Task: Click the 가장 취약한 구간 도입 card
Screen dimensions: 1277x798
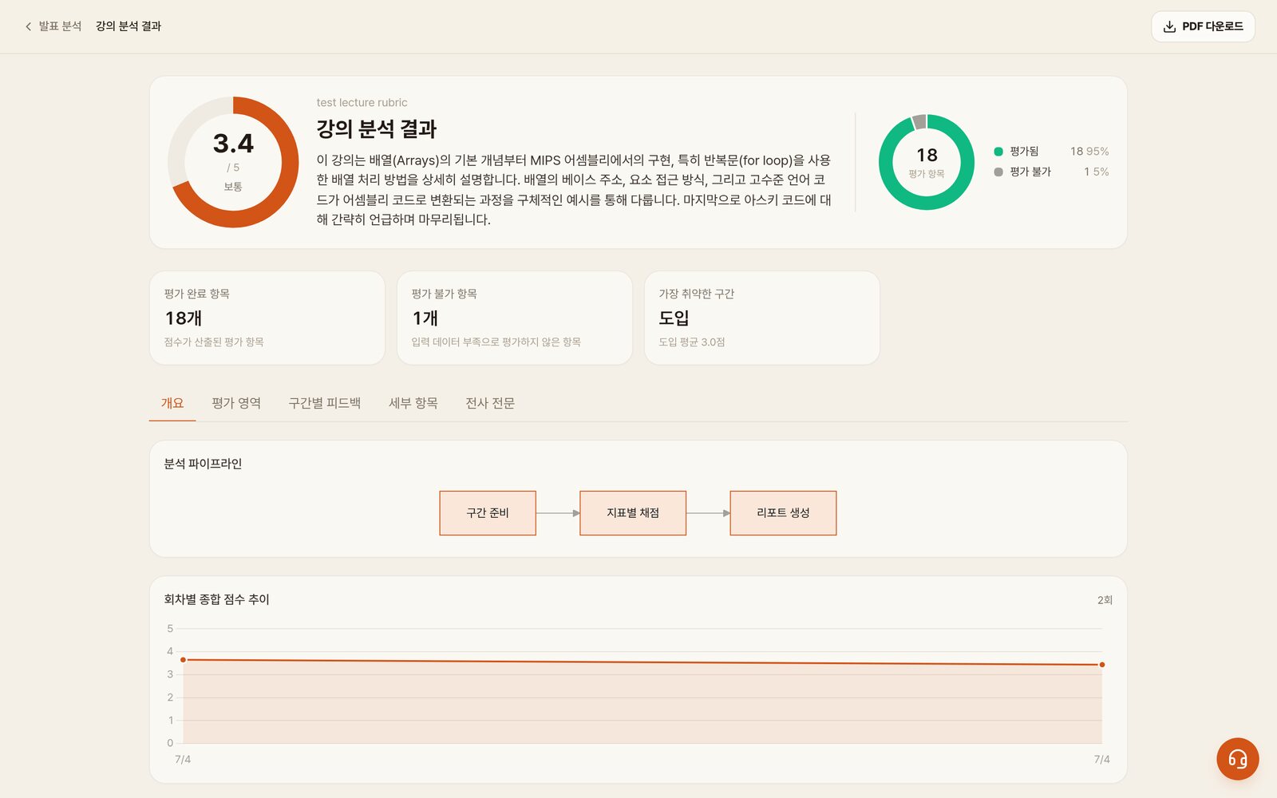Action: click(x=762, y=318)
